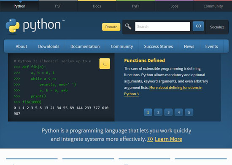Open the PSF top tab

point(58,6)
